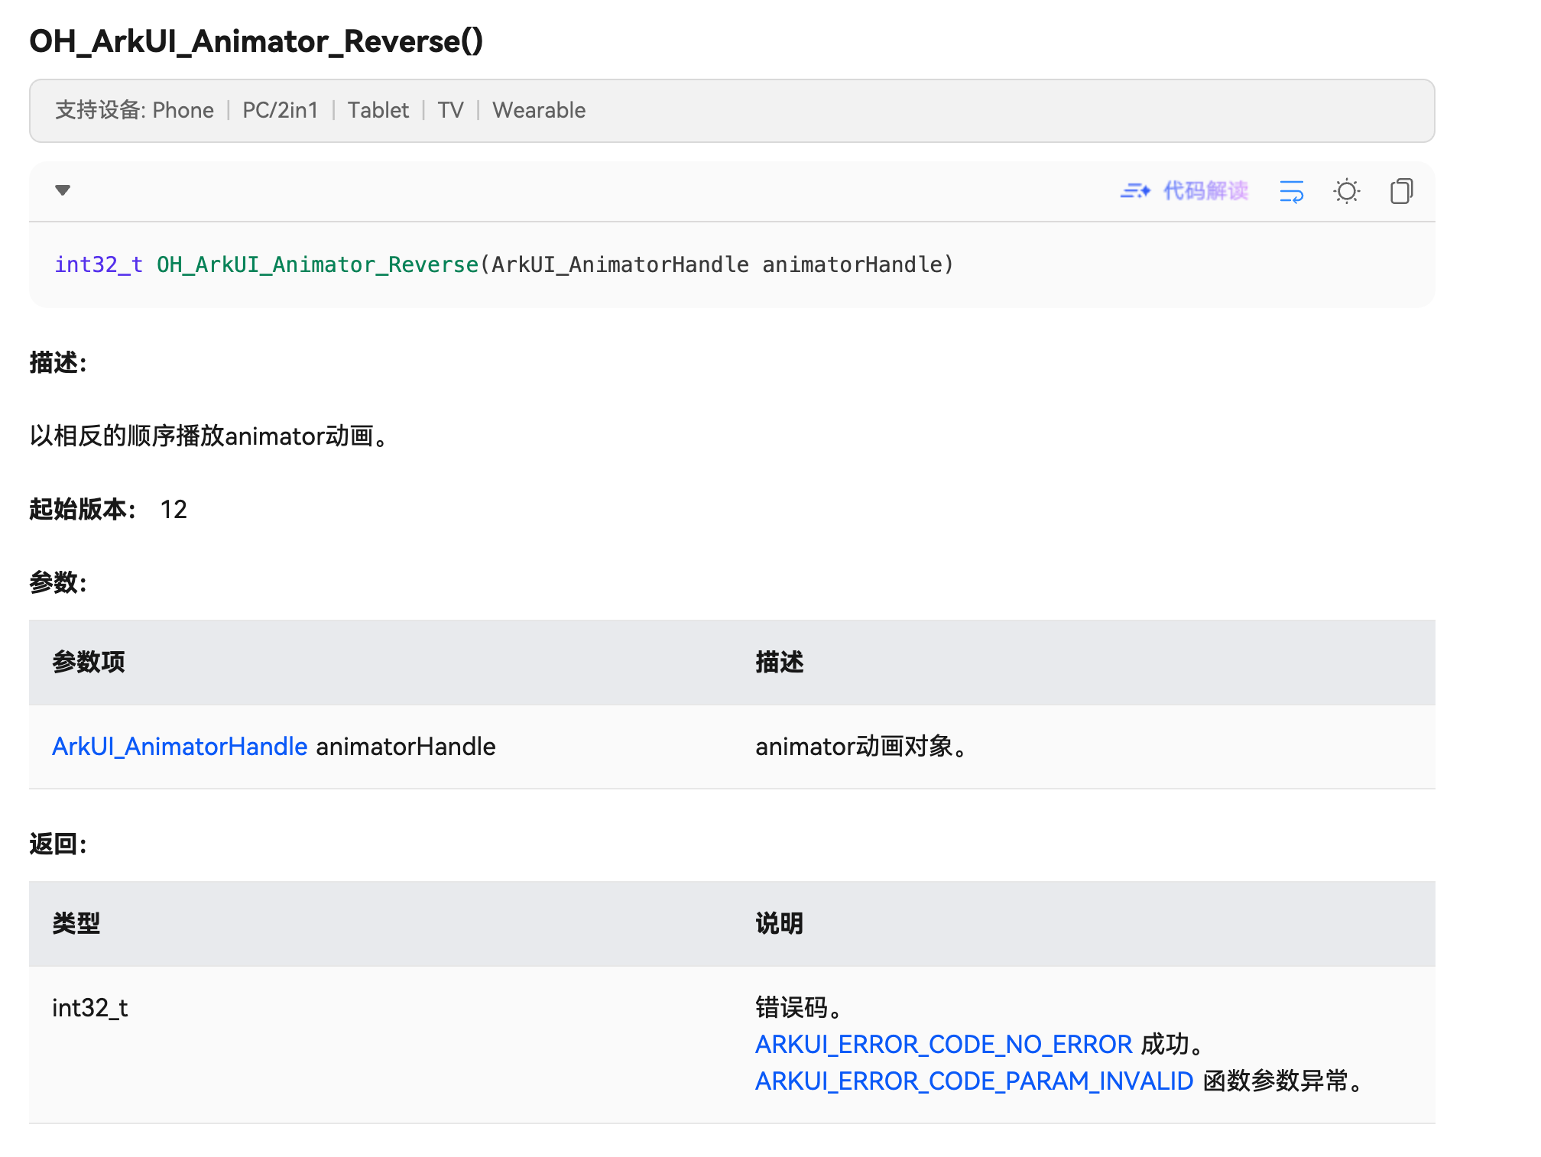
Task: Click PC/2in1 in supported devices bar
Action: click(x=280, y=111)
